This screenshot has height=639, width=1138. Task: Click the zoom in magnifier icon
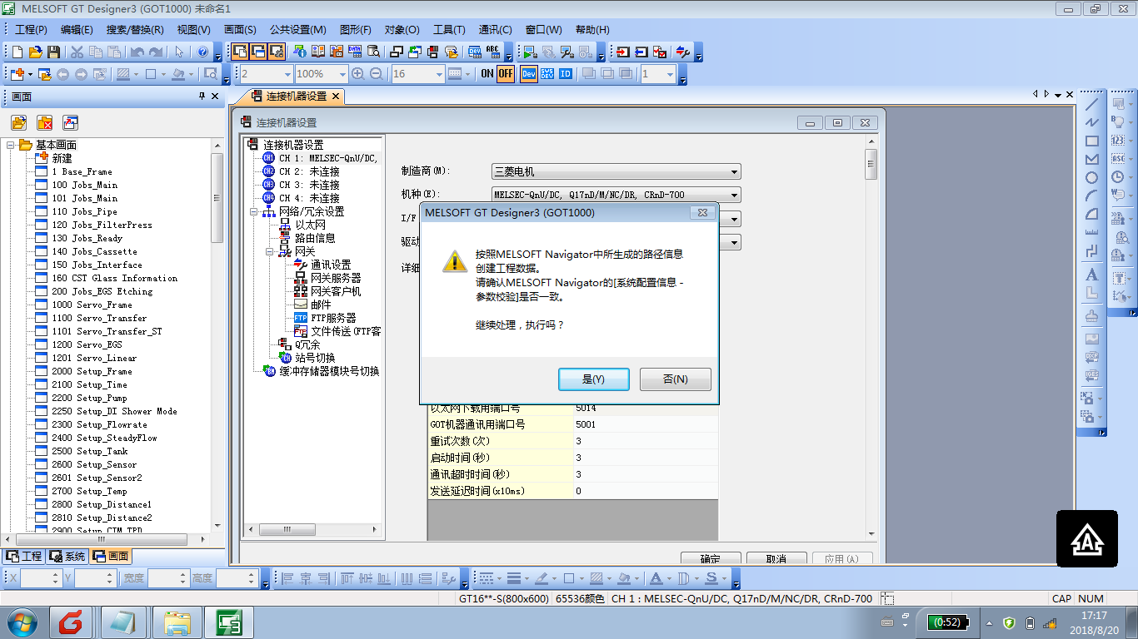(x=358, y=73)
